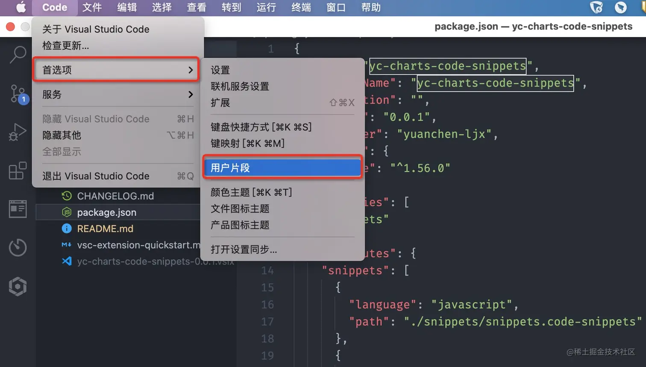This screenshot has height=367, width=646.
Task: Choose 检查更新... menu entry
Action: pyautogui.click(x=117, y=45)
